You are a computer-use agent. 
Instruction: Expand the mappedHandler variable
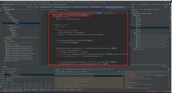point(124,75)
